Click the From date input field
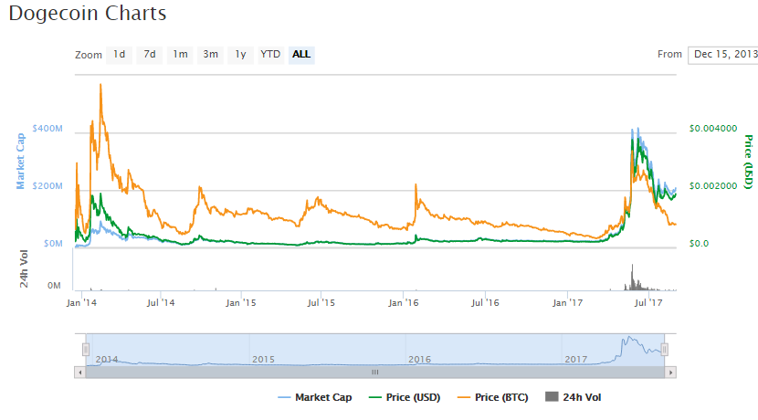Image resolution: width=758 pixels, height=420 pixels. coord(723,55)
